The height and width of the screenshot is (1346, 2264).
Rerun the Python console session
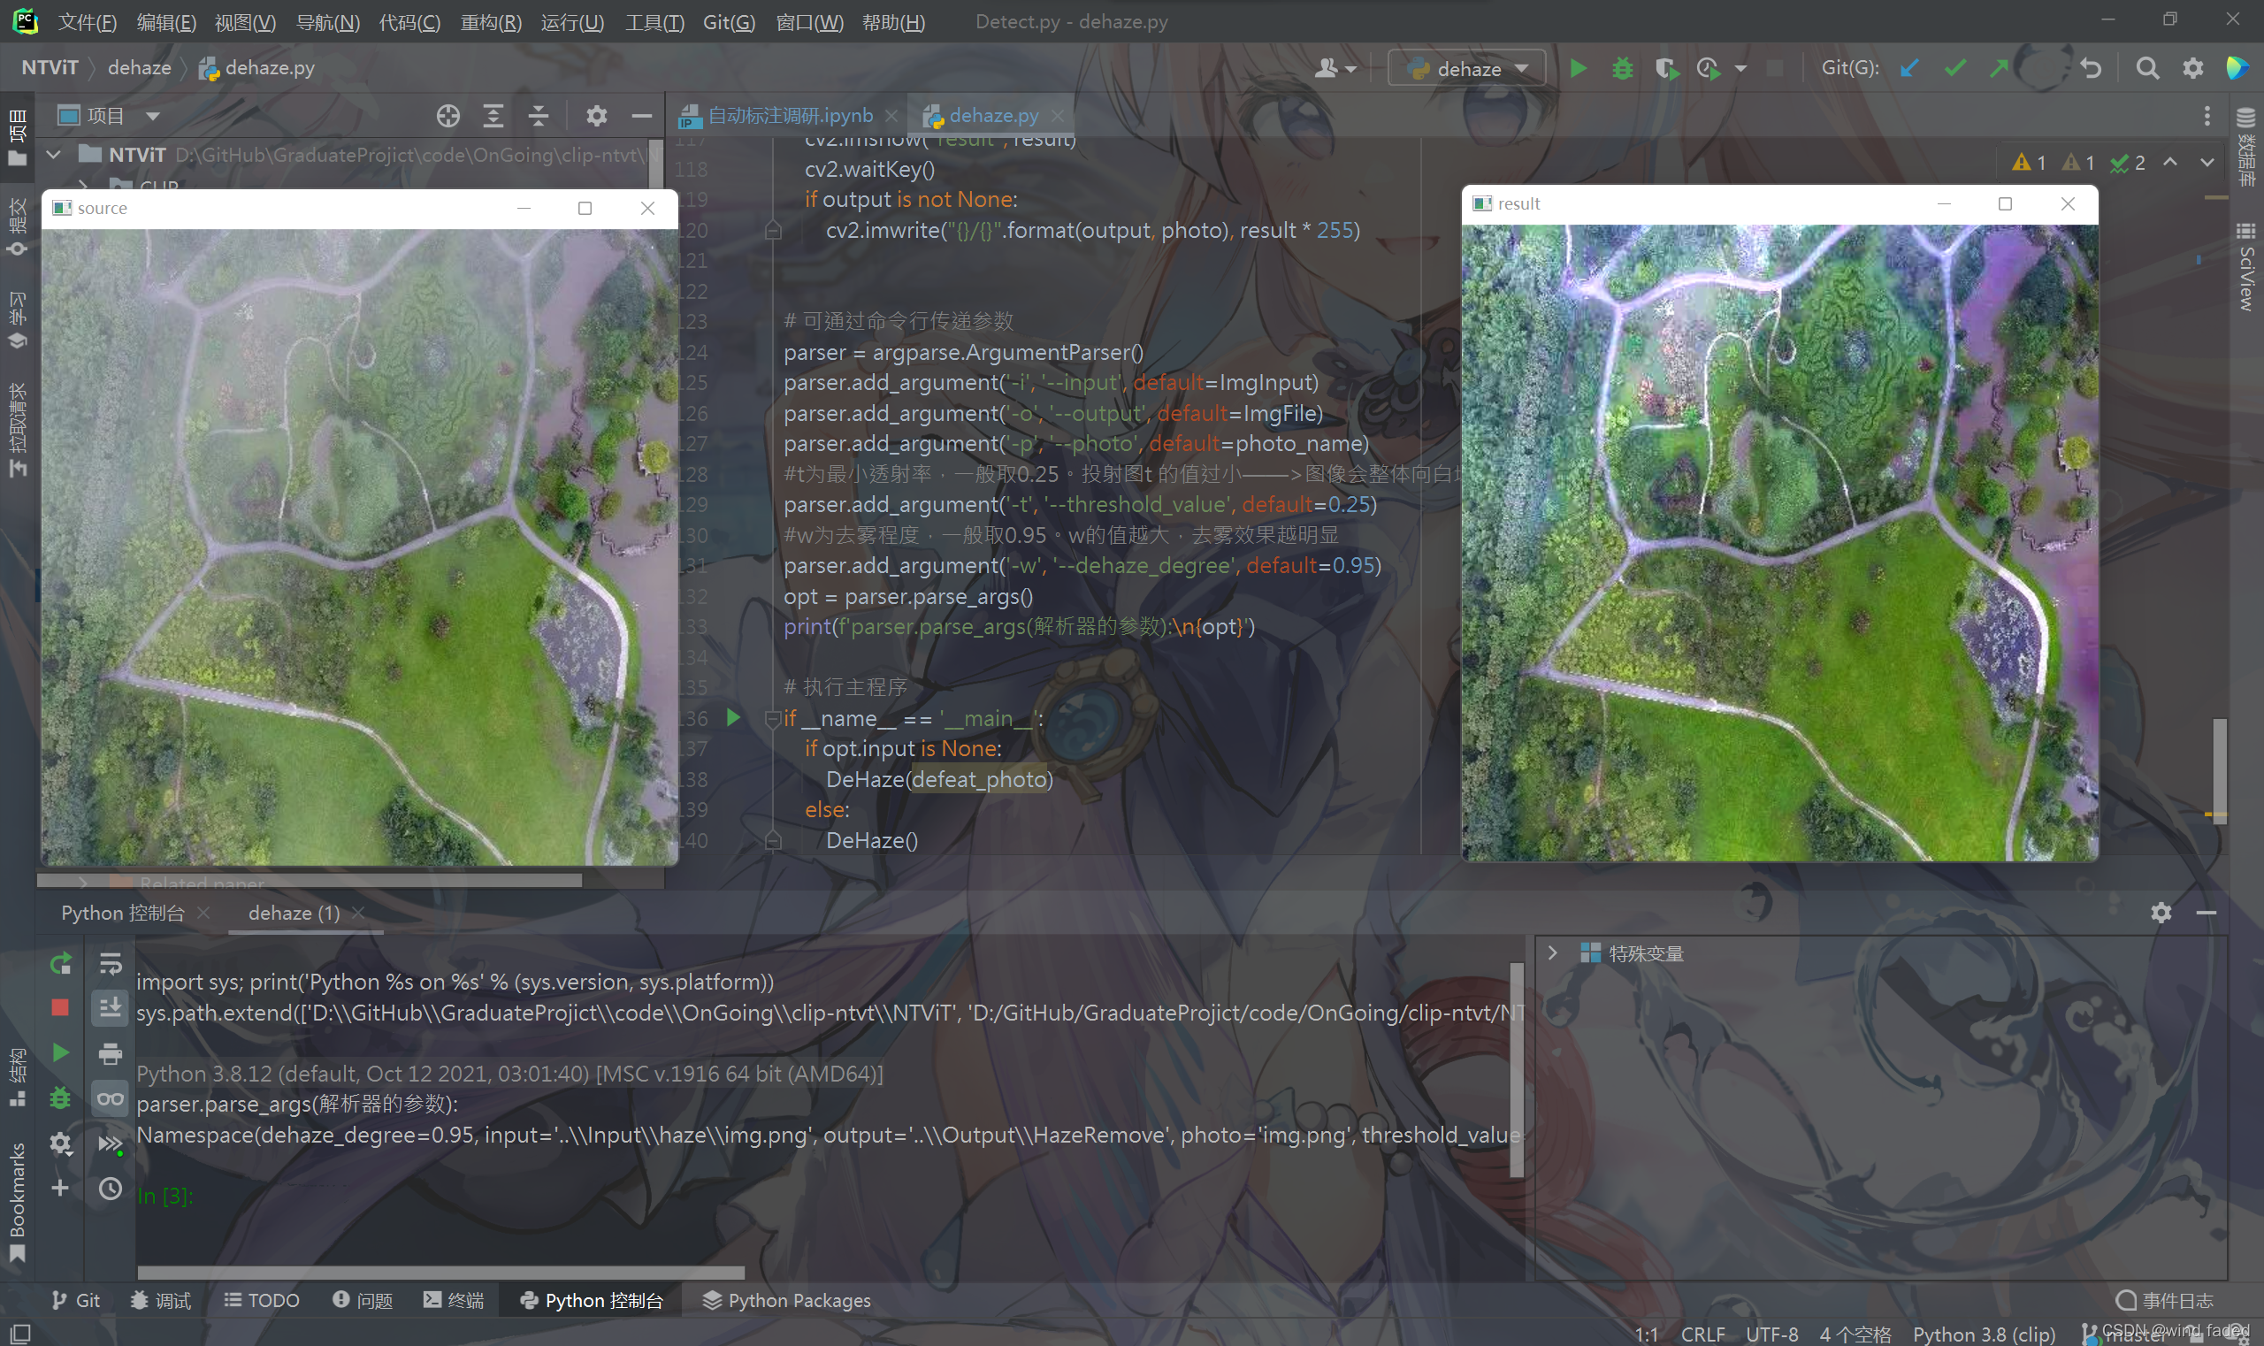pyautogui.click(x=60, y=963)
